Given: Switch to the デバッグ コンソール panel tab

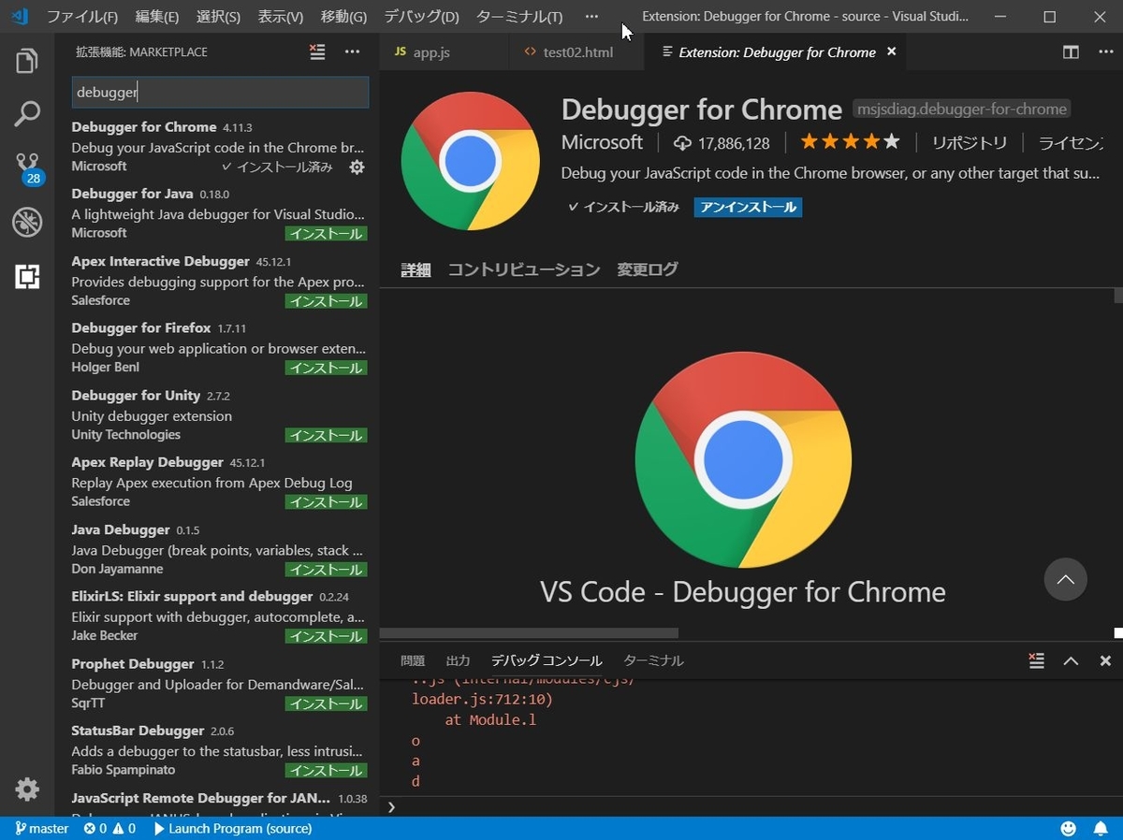Looking at the screenshot, I should pos(547,660).
